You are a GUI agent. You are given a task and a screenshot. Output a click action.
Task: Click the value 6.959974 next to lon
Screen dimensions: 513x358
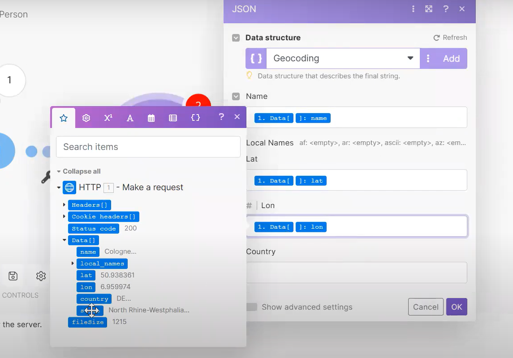[116, 287]
